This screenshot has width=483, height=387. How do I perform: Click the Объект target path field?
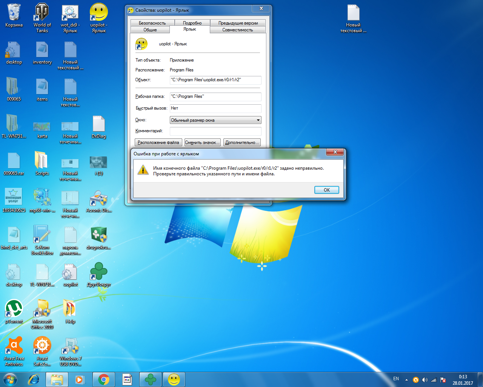[215, 80]
